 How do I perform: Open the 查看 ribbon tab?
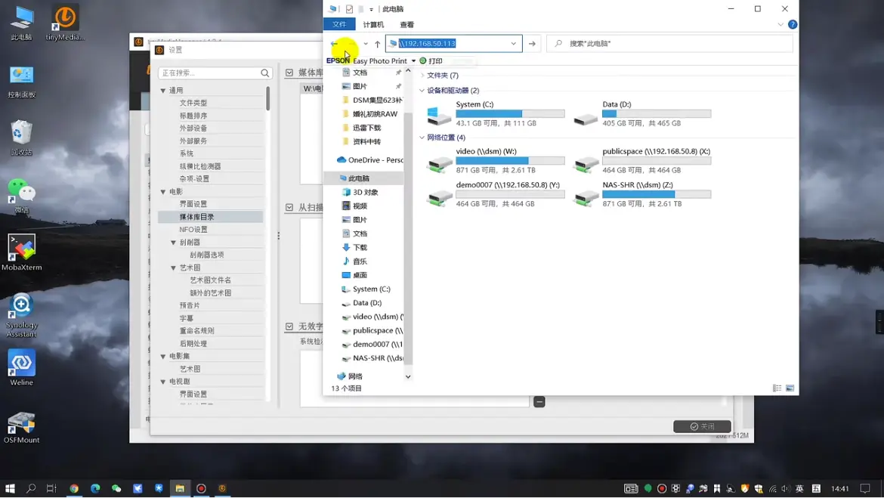tap(406, 25)
